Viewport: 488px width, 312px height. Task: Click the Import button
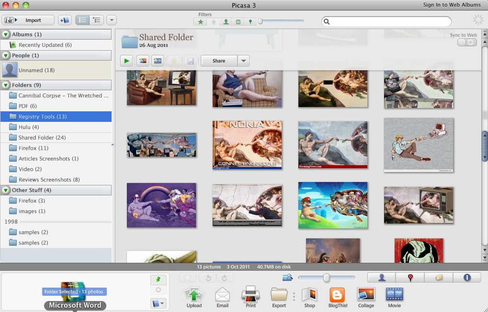tap(28, 20)
